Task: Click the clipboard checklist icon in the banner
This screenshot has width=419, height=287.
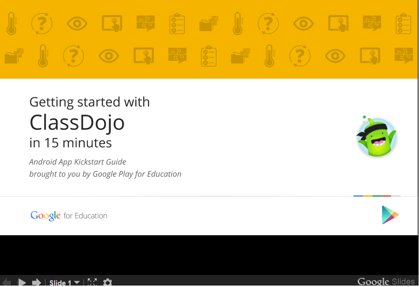Action: pyautogui.click(x=177, y=23)
